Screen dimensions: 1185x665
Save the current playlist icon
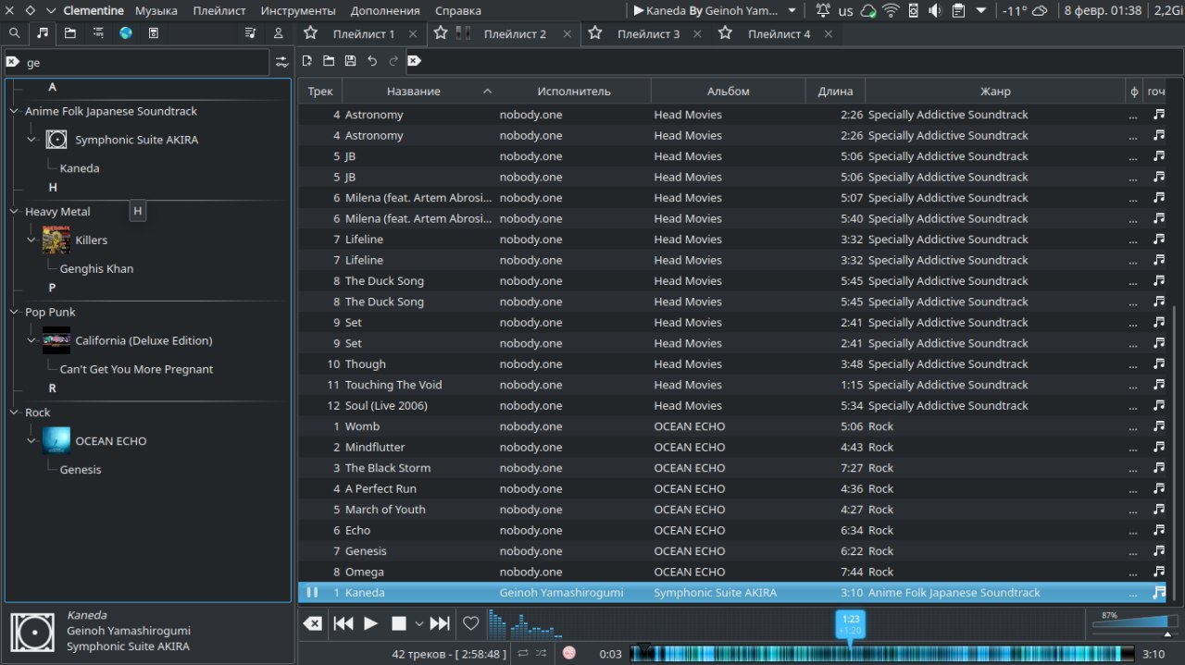[x=350, y=61]
